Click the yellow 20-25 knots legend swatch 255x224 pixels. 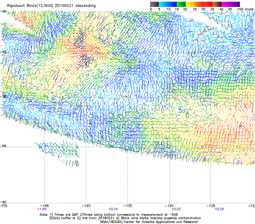point(190,4)
